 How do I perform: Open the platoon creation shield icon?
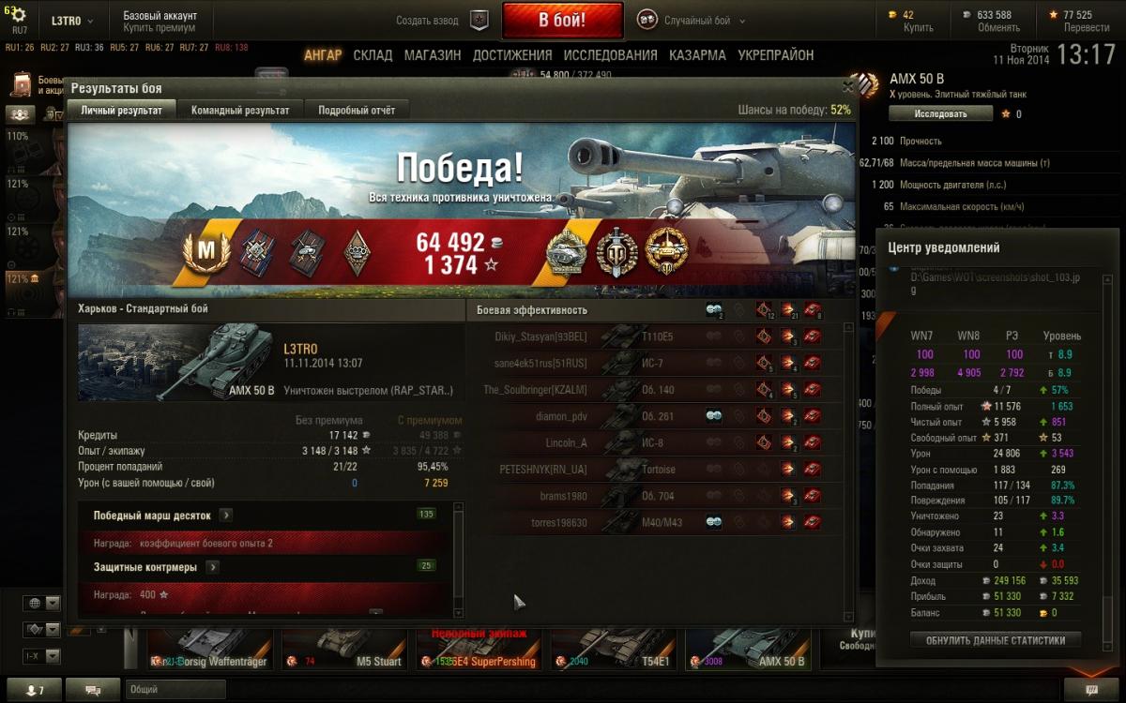[479, 20]
